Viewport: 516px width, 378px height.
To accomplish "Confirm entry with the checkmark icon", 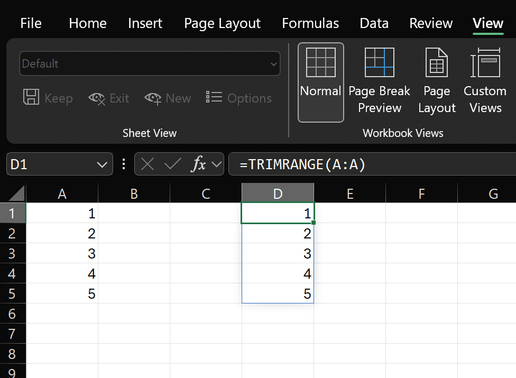I will click(x=172, y=164).
